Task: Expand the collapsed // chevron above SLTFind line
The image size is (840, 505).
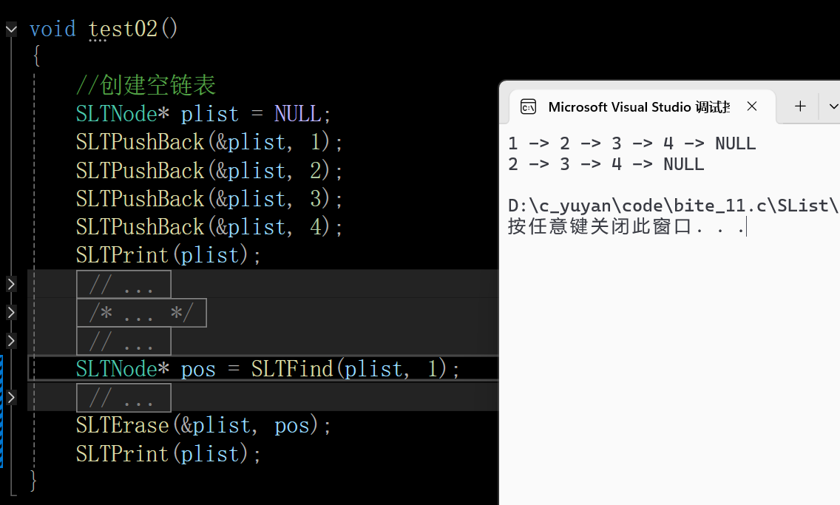Action: click(x=11, y=341)
